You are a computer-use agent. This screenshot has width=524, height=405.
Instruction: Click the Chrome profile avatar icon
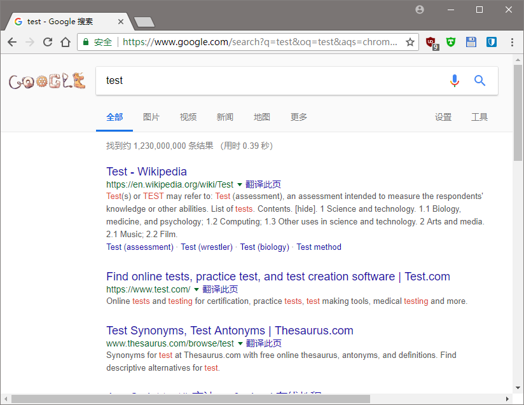pyautogui.click(x=420, y=10)
